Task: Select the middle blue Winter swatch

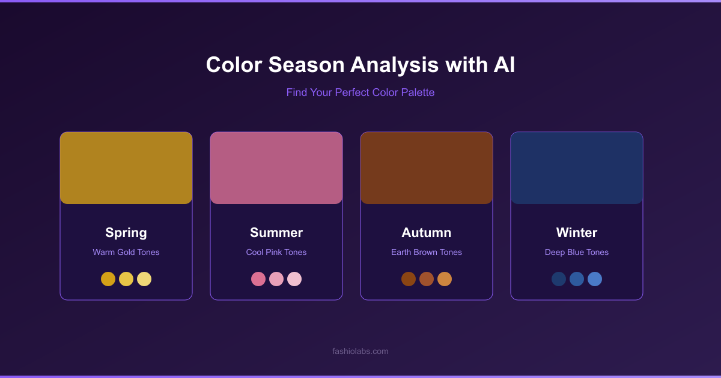Action: [577, 279]
